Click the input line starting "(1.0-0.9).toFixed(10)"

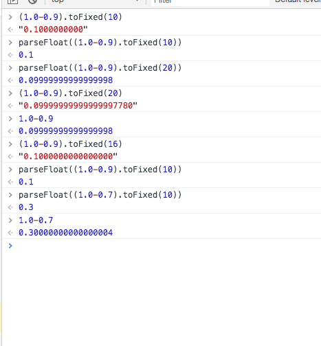[x=70, y=17]
